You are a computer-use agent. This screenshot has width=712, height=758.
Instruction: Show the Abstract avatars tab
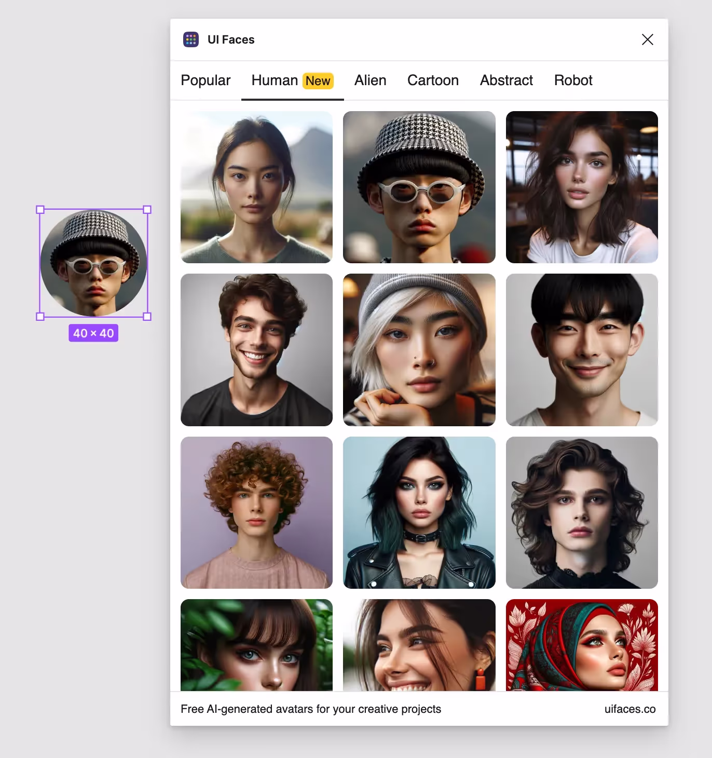click(506, 80)
